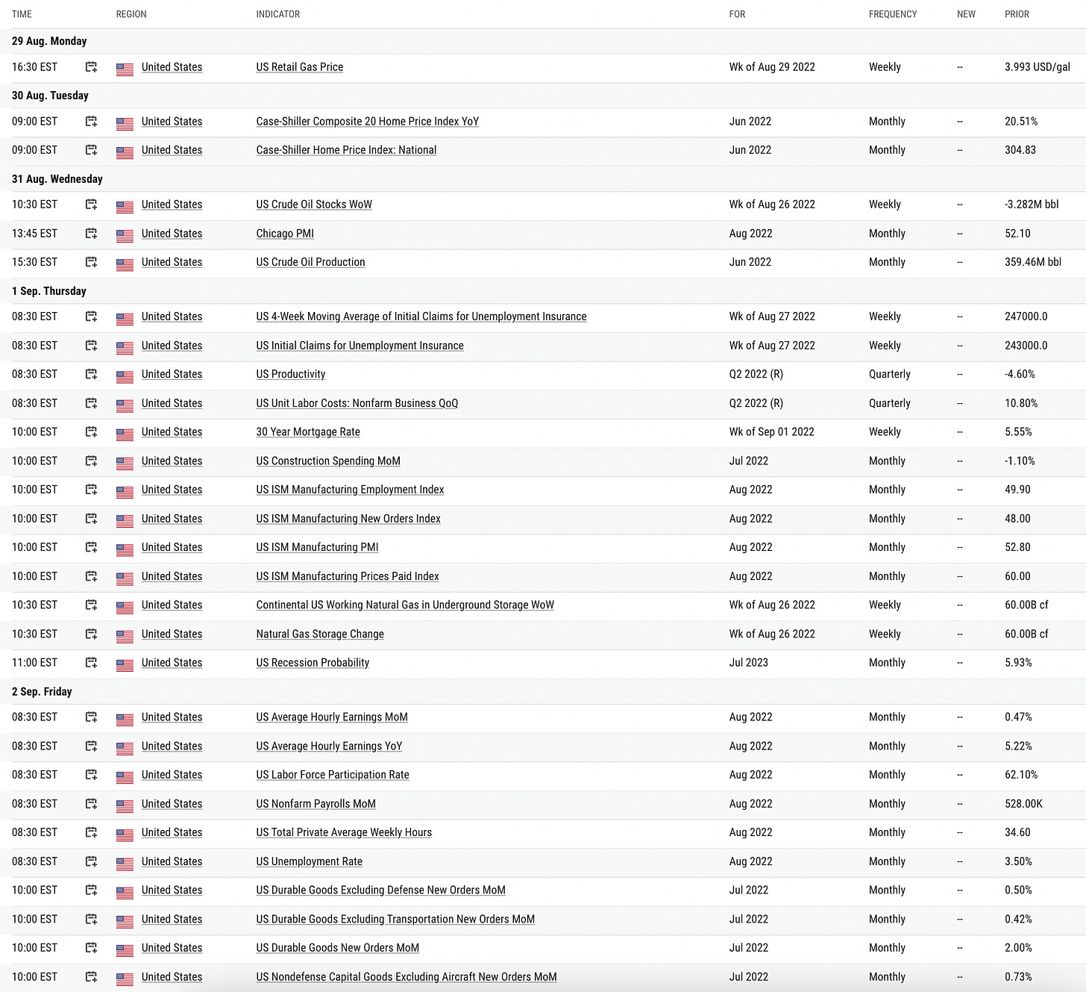Click US flag icon in US Productivity row
This screenshot has height=992, width=1086.
[125, 375]
